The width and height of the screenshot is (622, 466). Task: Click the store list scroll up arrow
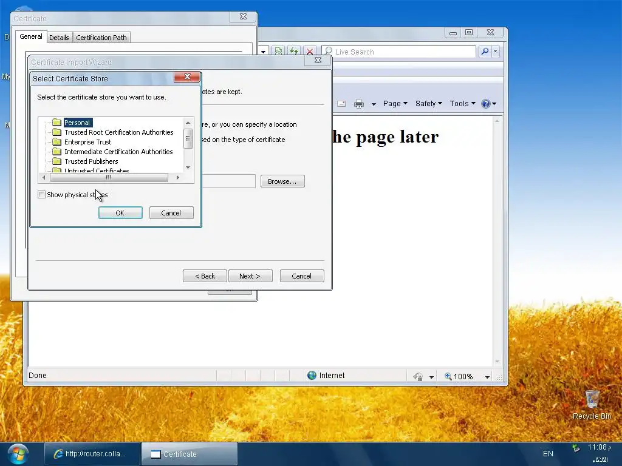(188, 123)
